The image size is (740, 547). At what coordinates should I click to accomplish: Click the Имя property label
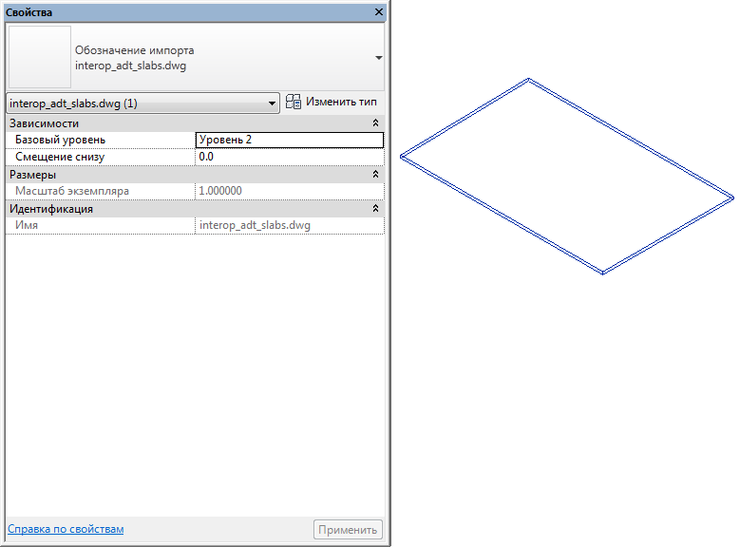(x=27, y=225)
